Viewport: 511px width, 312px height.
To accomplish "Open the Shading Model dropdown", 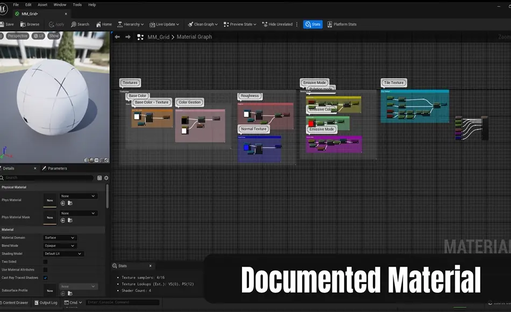I will [x=63, y=253].
